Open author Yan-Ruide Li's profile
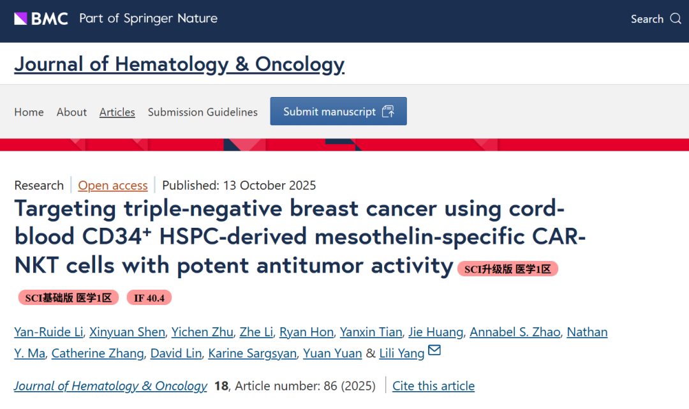 pyautogui.click(x=48, y=332)
